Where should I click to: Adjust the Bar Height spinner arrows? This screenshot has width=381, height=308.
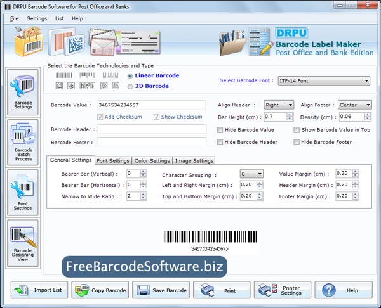(x=290, y=117)
